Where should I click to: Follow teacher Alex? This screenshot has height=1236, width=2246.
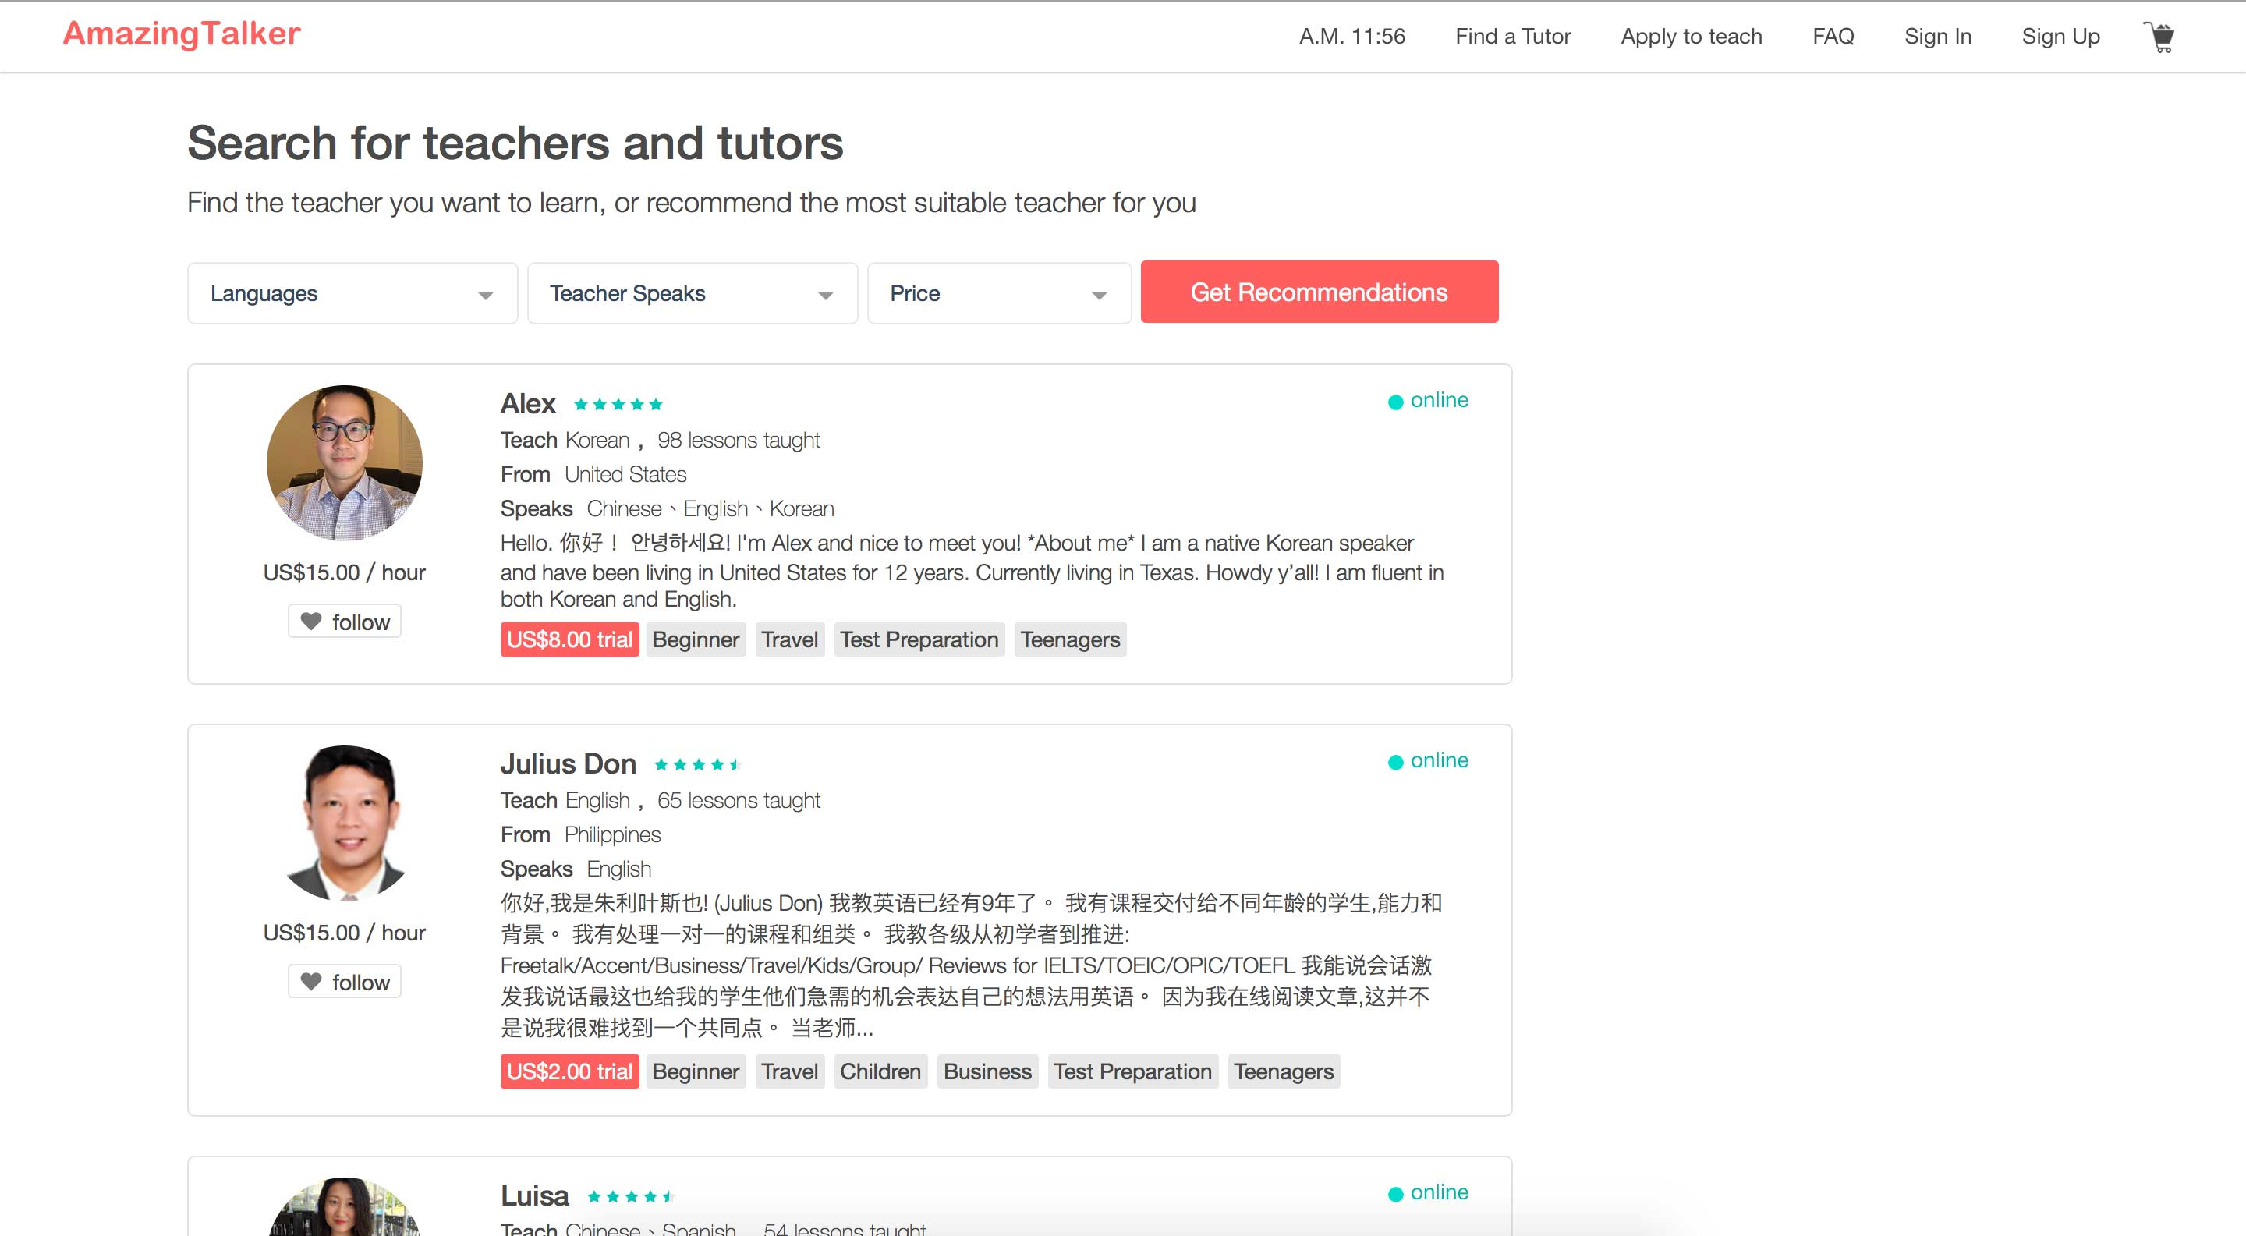point(345,622)
